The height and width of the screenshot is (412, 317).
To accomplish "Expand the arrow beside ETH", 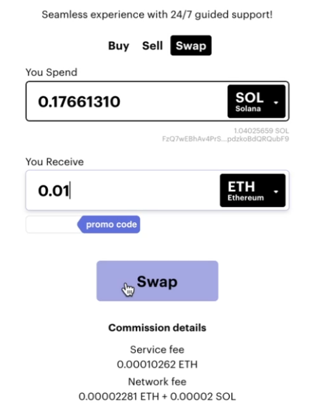I will click(276, 192).
